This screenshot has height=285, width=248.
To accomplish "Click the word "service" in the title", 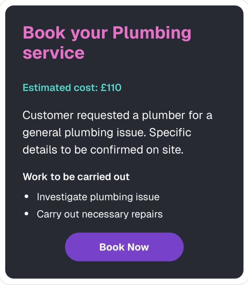I will [x=53, y=53].
